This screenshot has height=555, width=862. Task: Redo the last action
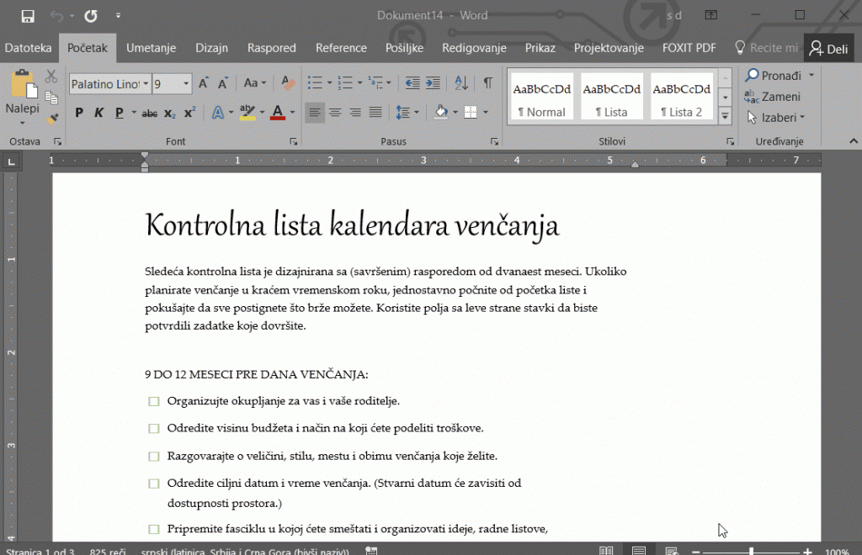pos(91,16)
